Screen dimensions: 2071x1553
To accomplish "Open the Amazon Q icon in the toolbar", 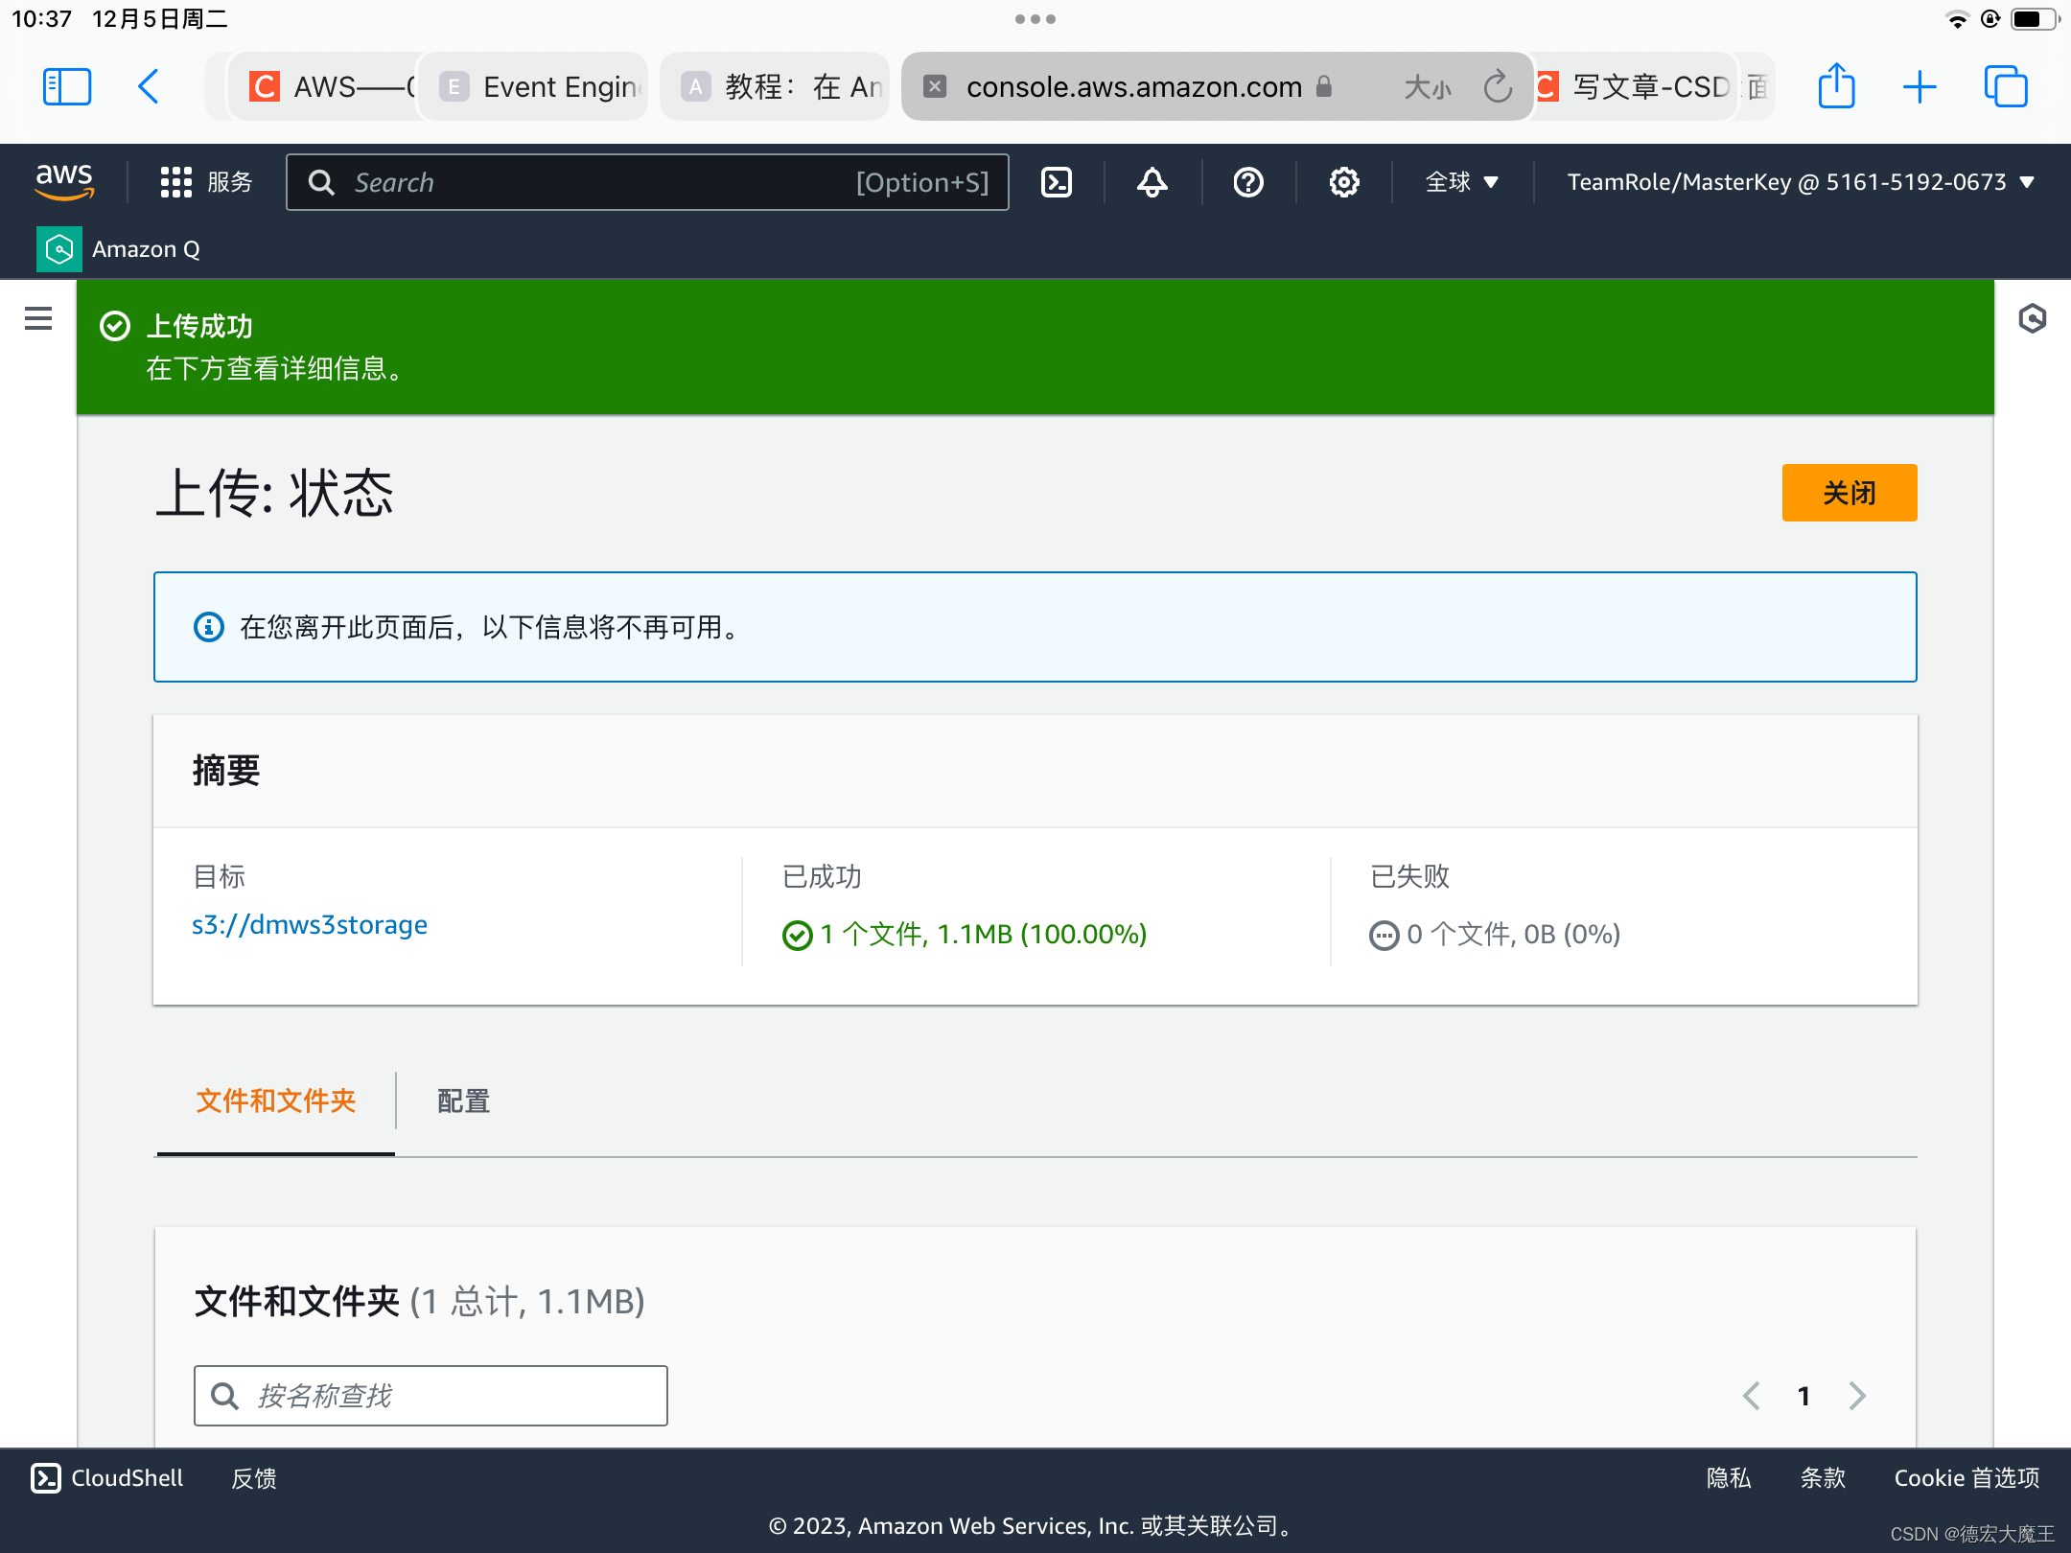I will [x=59, y=249].
